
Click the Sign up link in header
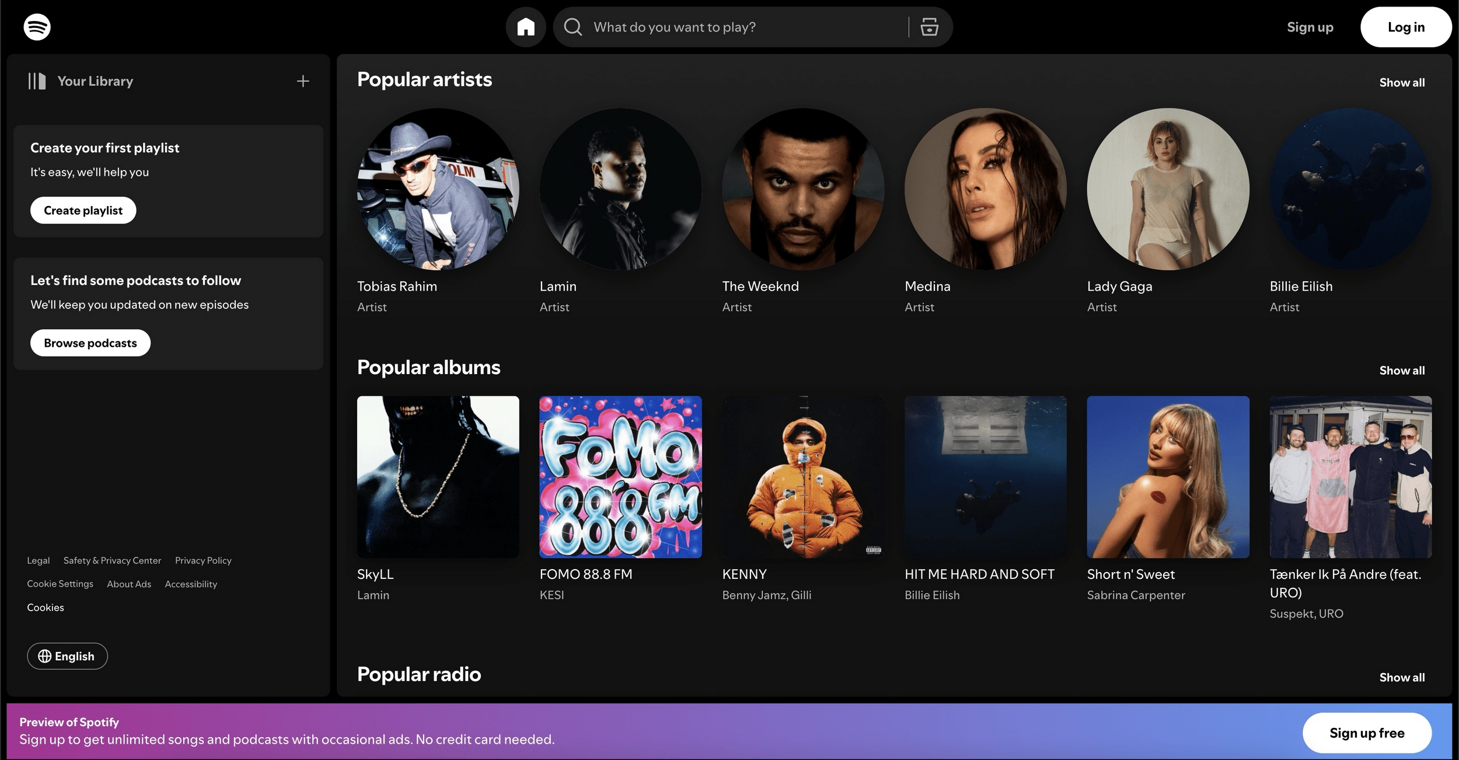1310,27
